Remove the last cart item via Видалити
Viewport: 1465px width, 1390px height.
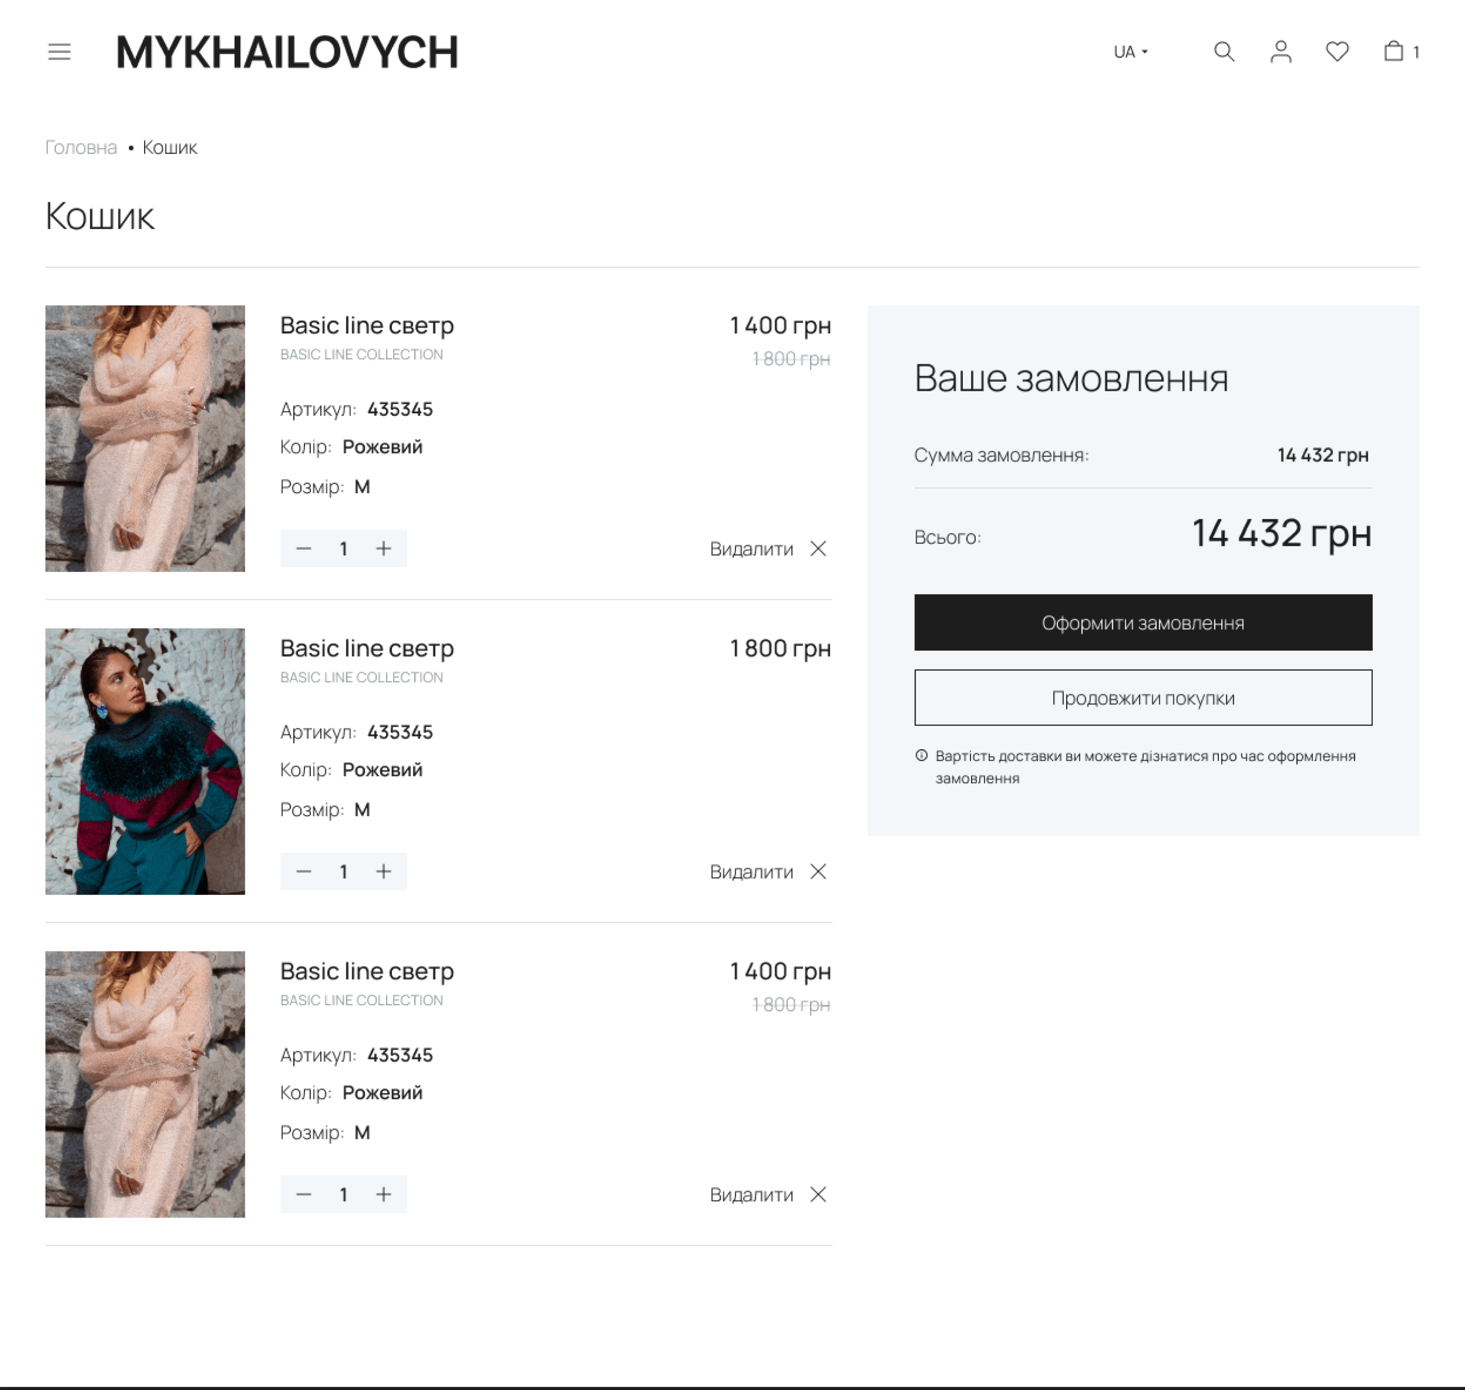click(x=769, y=1195)
